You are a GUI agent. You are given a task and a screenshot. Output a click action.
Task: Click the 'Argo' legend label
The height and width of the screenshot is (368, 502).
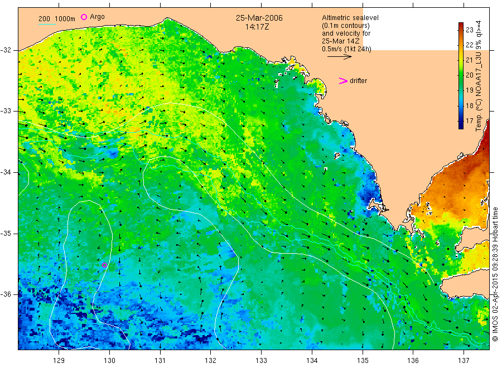[97, 17]
